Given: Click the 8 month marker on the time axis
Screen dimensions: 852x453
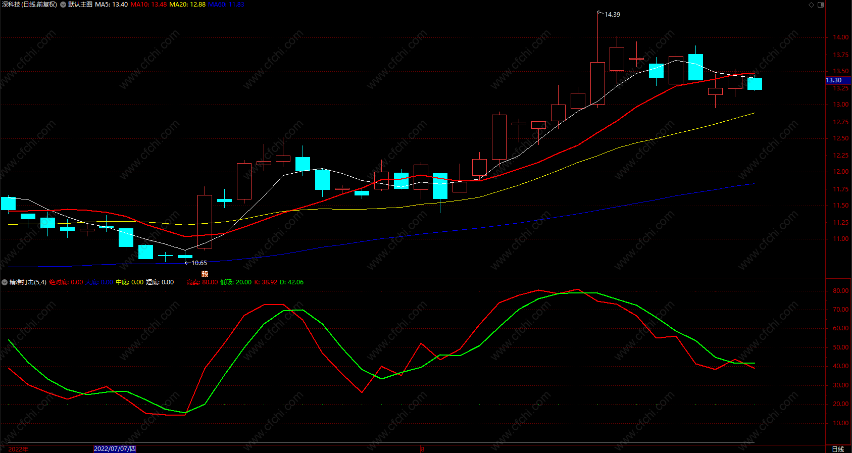Looking at the screenshot, I should (423, 449).
